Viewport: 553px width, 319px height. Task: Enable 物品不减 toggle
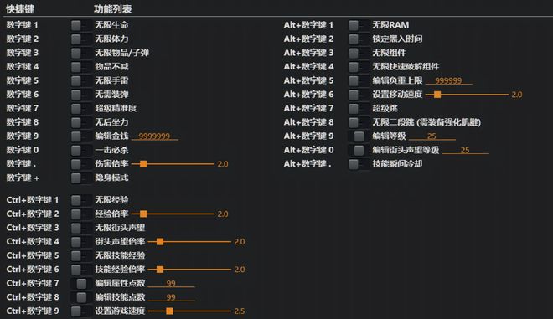click(x=80, y=67)
